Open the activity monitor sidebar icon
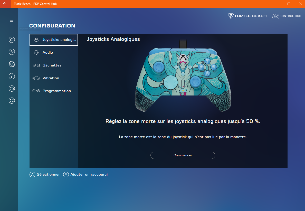The height and width of the screenshot is (211, 305). [12, 52]
